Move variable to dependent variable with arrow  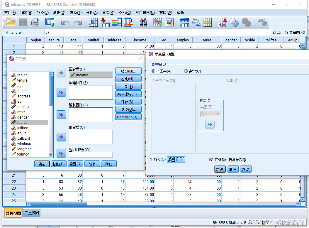pyautogui.click(x=61, y=73)
